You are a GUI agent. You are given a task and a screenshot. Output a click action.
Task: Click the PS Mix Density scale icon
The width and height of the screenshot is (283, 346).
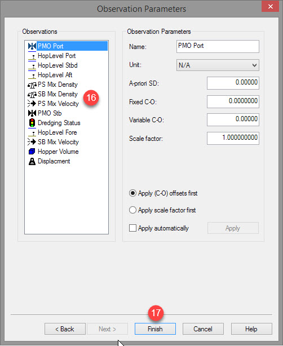[32, 85]
